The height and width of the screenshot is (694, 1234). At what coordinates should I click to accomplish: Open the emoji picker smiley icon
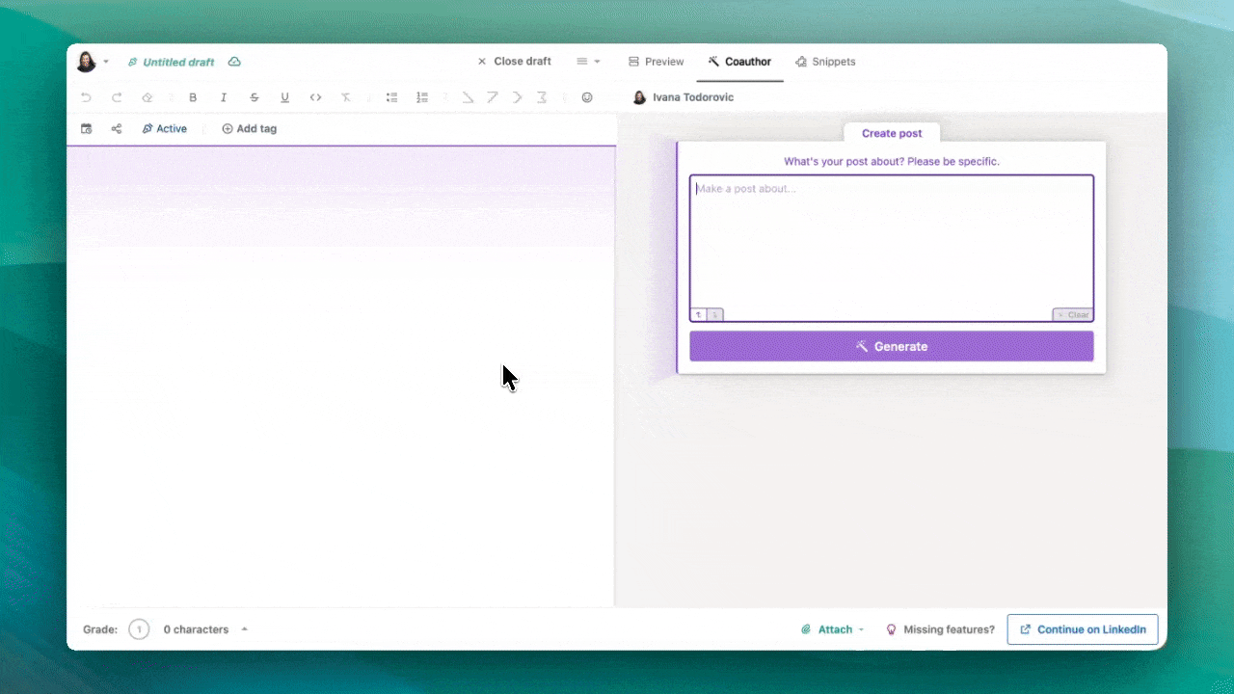tap(587, 97)
